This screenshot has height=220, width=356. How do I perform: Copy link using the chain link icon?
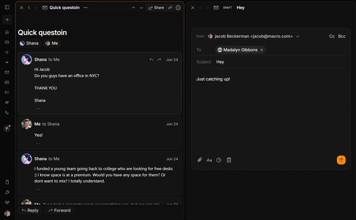tap(170, 8)
